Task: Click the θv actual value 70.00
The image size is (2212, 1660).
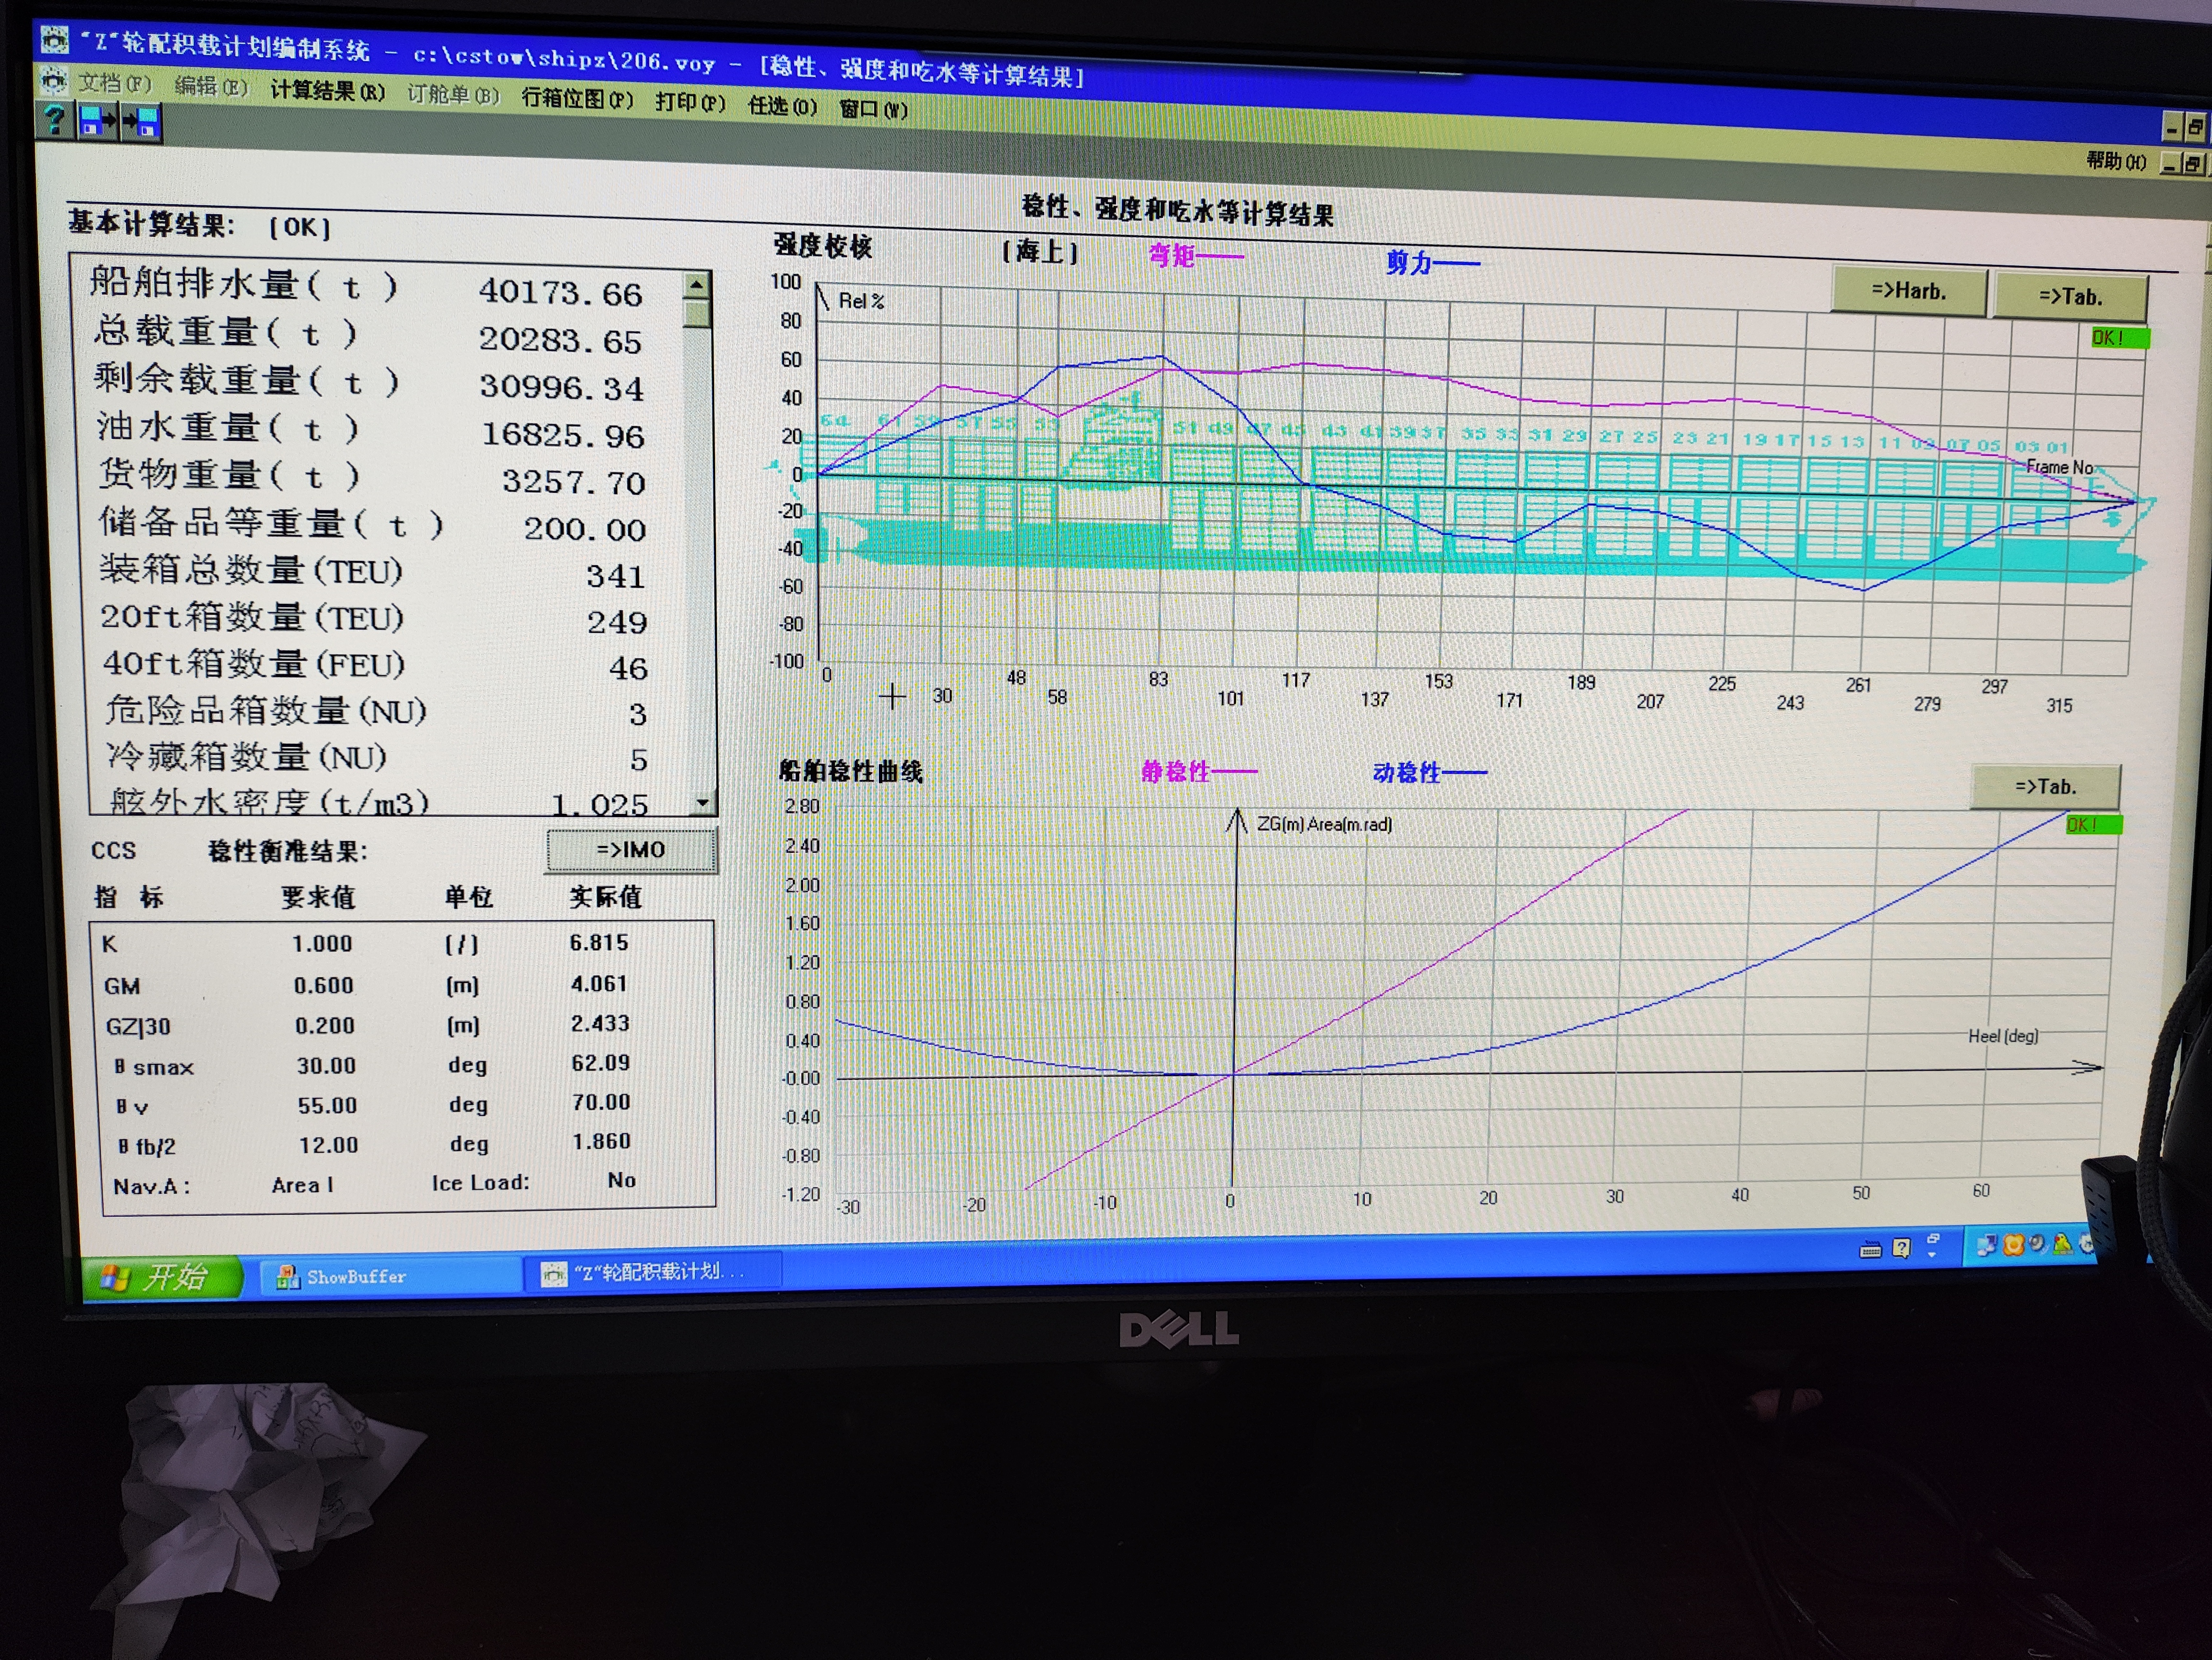Action: click(x=600, y=1103)
